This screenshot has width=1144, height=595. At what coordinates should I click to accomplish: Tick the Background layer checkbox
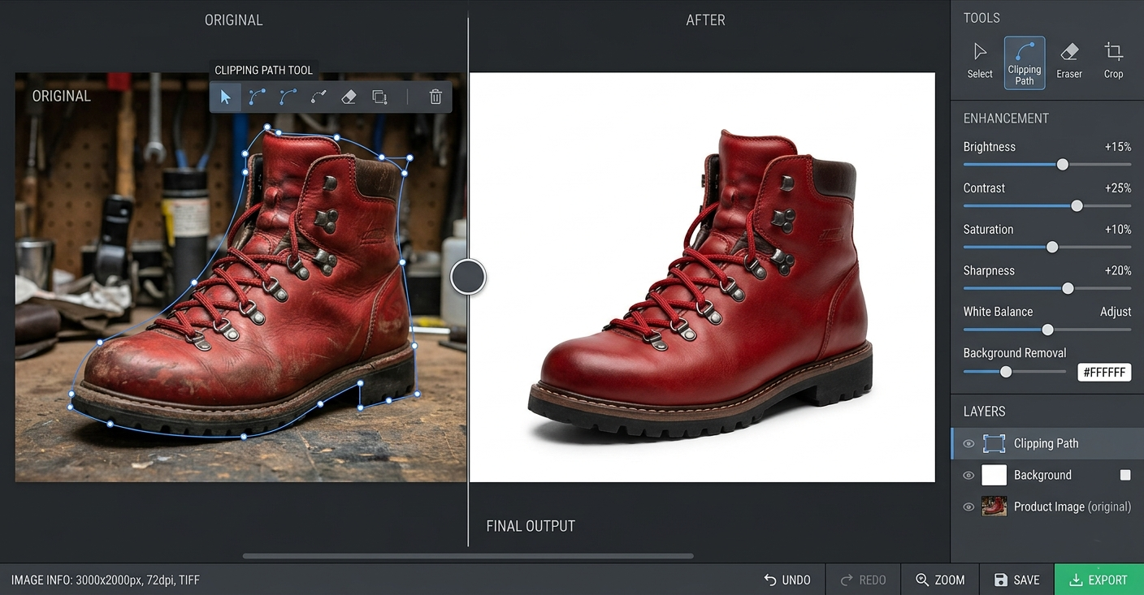1125,475
